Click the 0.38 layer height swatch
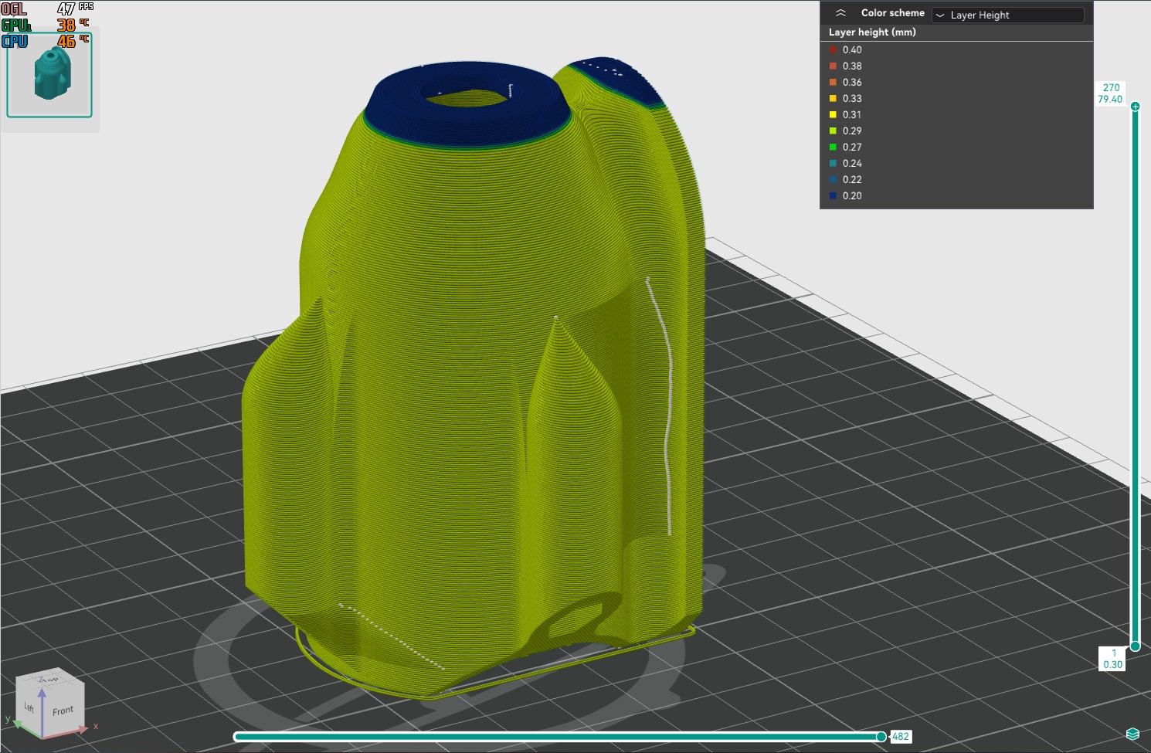This screenshot has width=1151, height=753. (x=833, y=66)
